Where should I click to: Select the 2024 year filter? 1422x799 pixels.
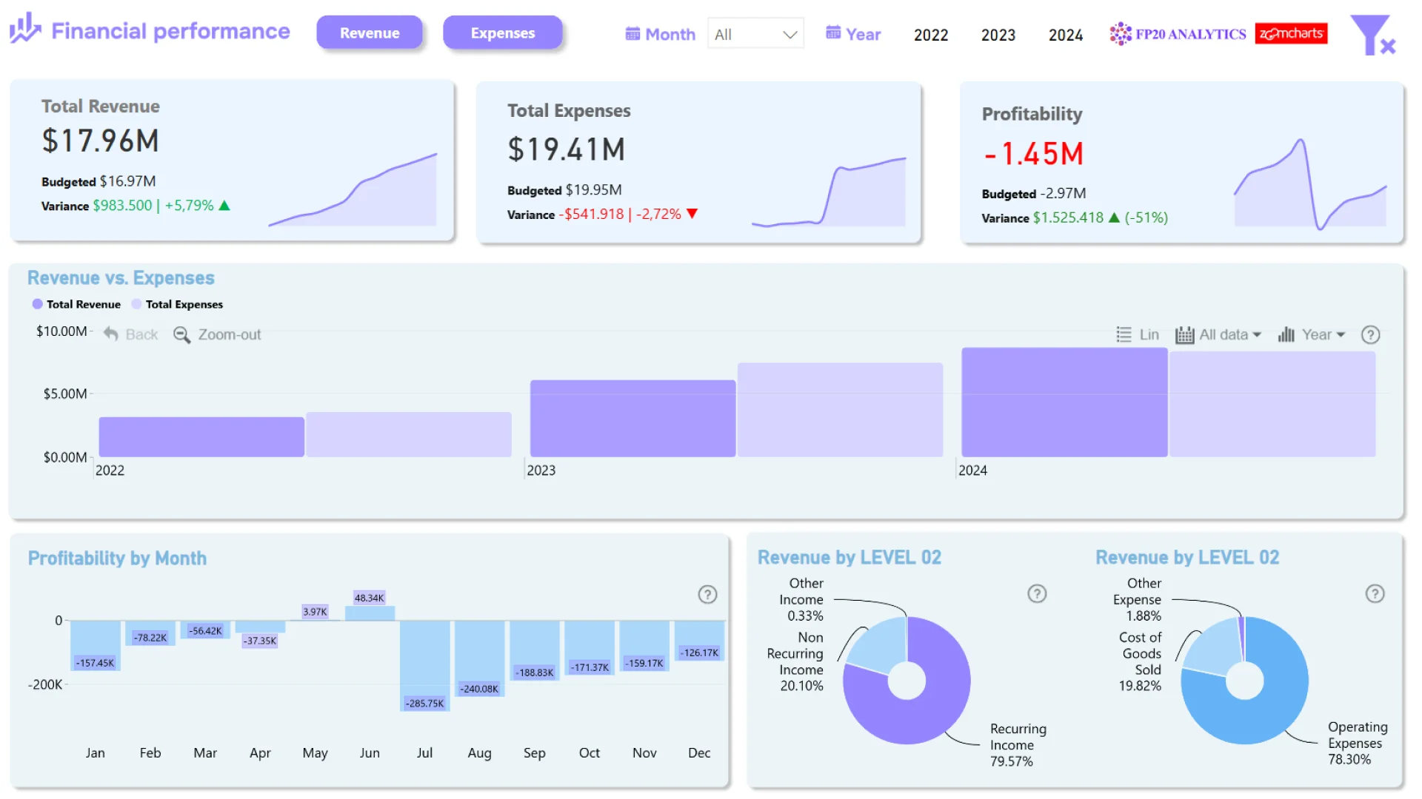point(1065,35)
